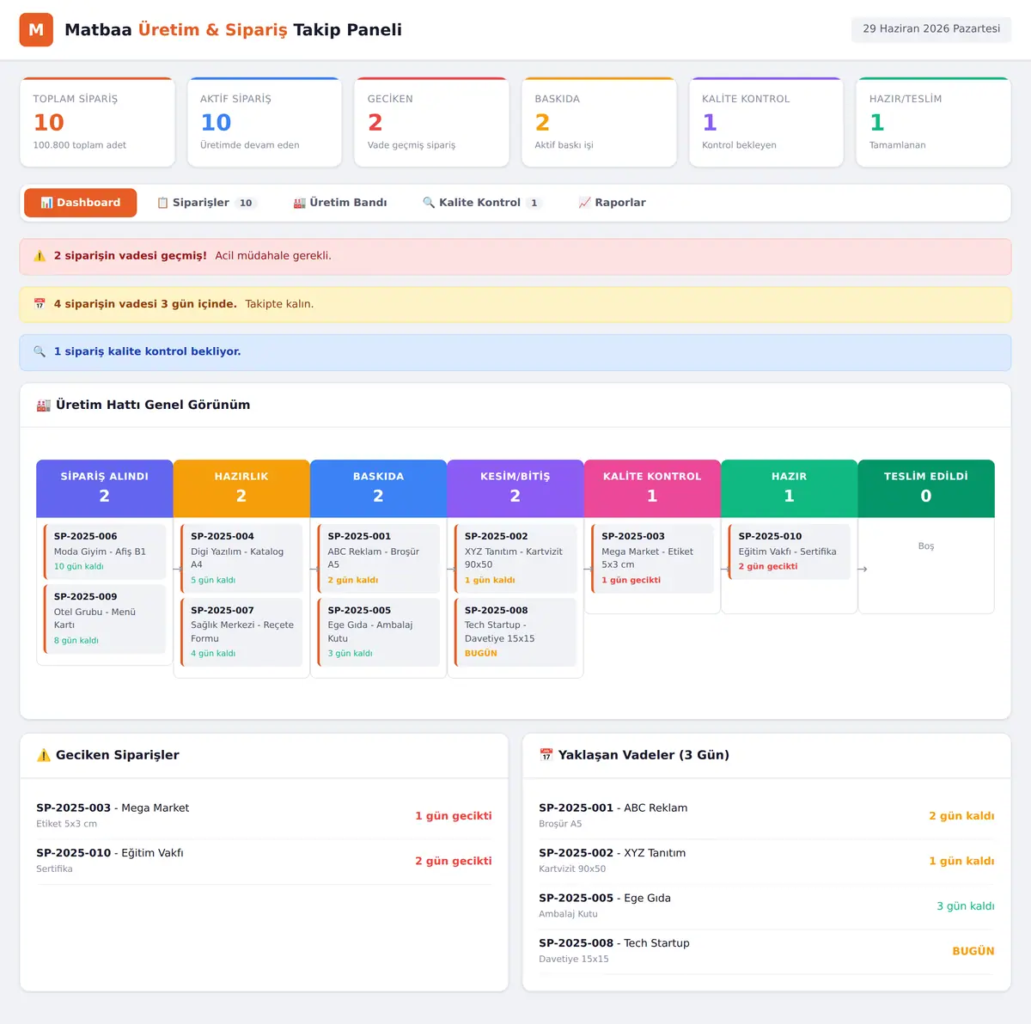Click the date badge 29 Haziran 2026 Pazartesi

pos(931,29)
